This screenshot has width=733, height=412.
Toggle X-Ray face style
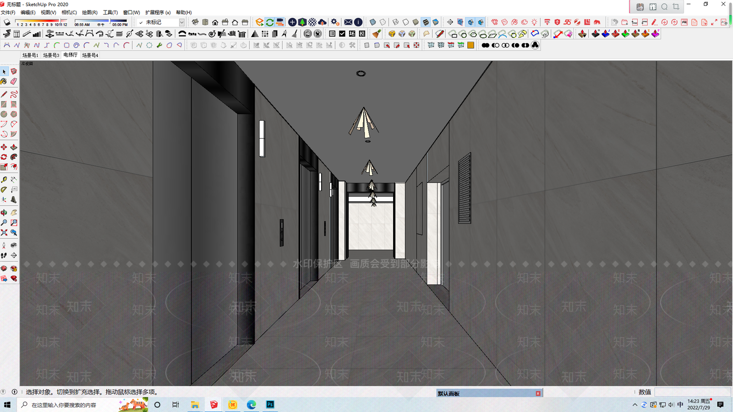(373, 22)
